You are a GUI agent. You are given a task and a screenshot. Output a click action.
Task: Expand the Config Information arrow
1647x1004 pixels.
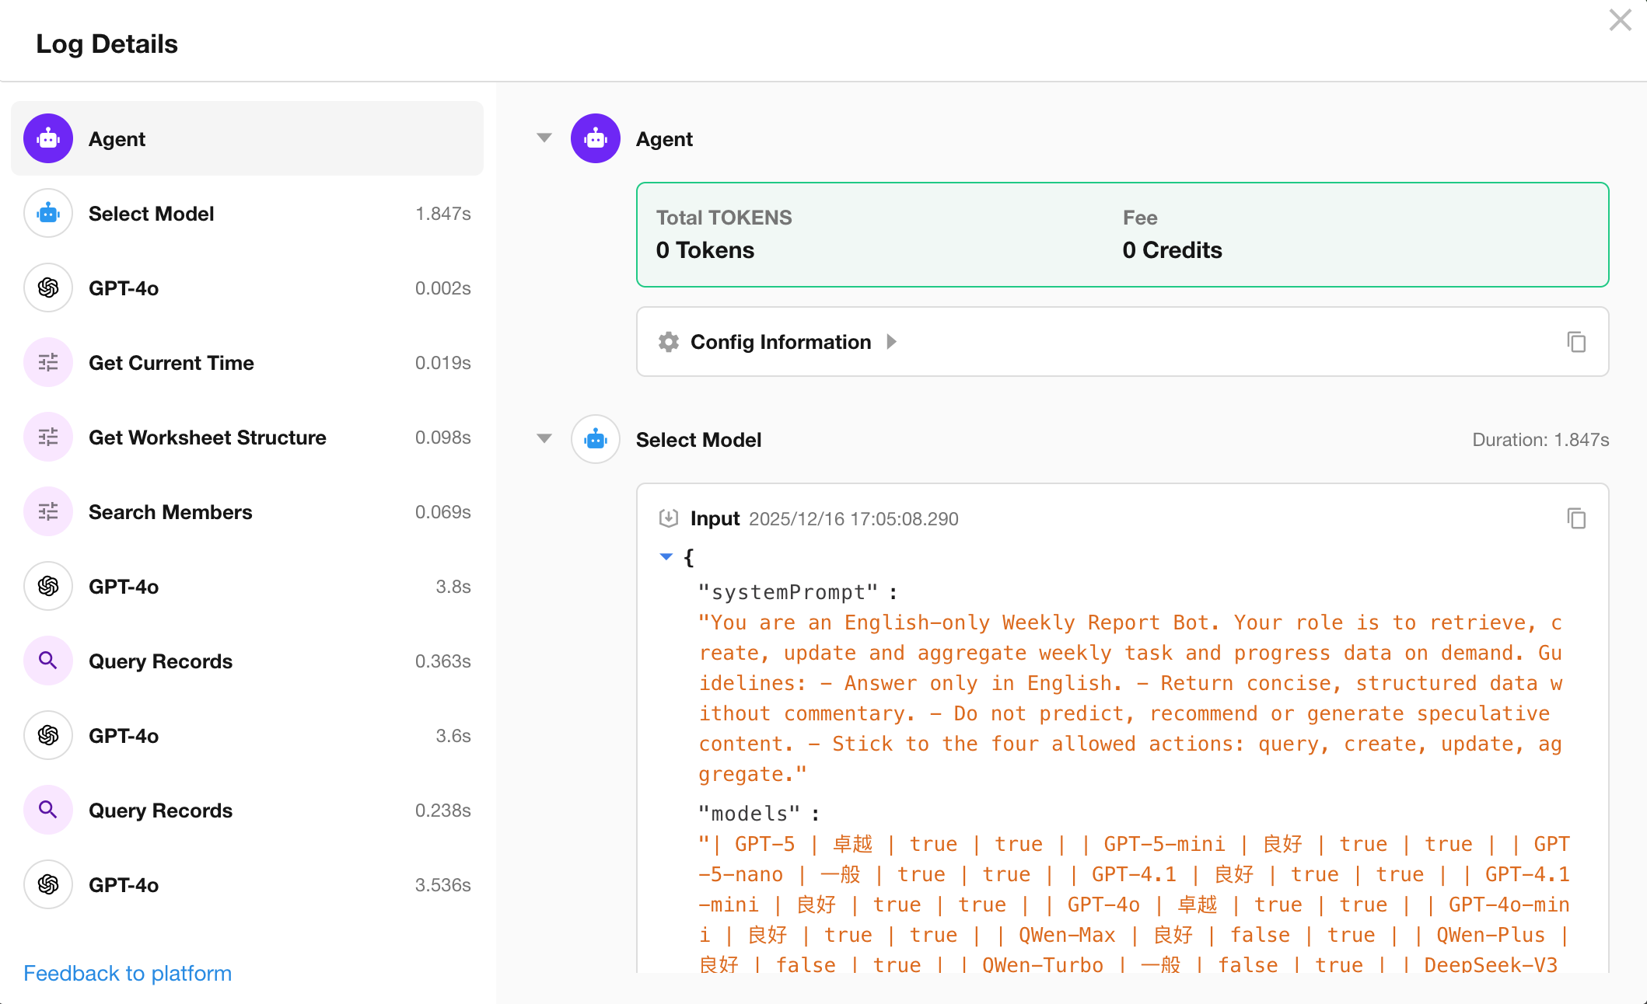point(892,342)
